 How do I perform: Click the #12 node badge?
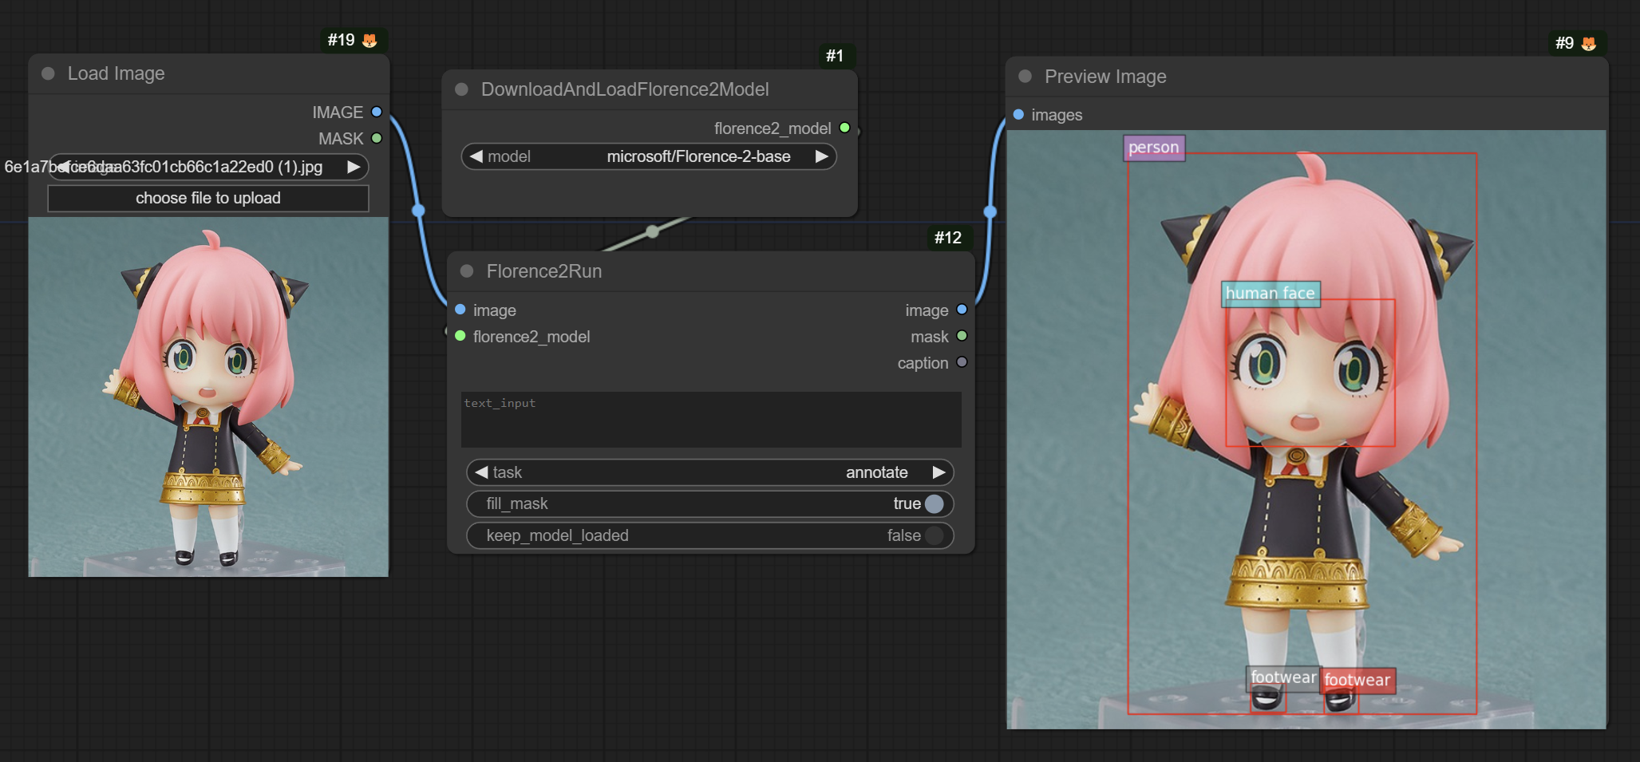point(948,238)
